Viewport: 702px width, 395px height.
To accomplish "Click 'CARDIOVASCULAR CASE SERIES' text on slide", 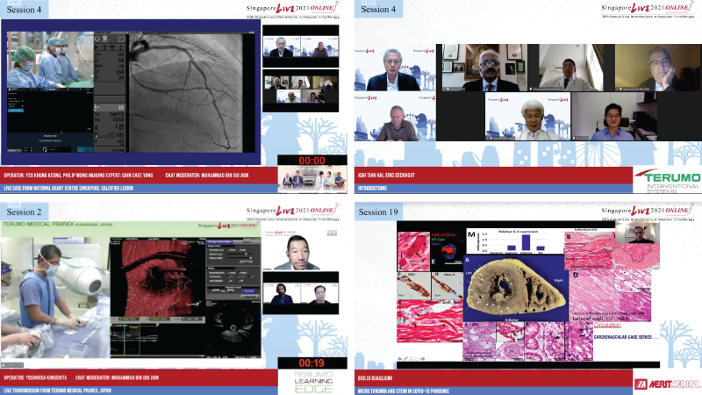I will pos(622,337).
